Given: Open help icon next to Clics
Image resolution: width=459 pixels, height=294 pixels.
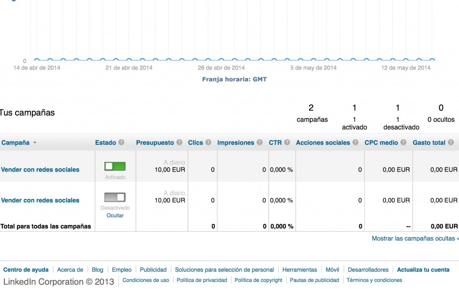Looking at the screenshot, I should point(208,143).
